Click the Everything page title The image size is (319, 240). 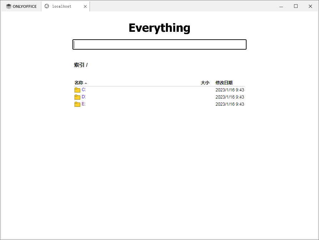click(159, 28)
